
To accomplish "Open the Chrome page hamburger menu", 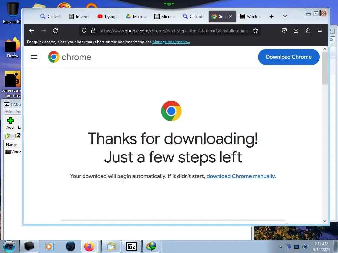I will pos(34,57).
